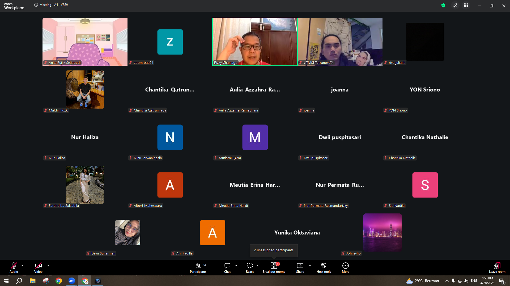This screenshot has height=286, width=510.
Task: Open the first Chrome icon in taskbar
Action: pos(59,281)
